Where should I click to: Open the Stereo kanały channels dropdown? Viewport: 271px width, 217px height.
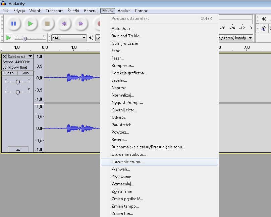(x=236, y=38)
